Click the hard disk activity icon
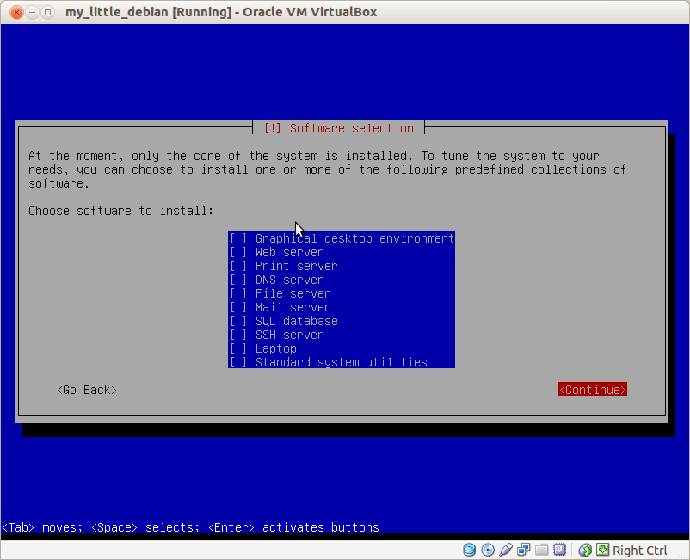Screen dimensions: 690x560 click(x=469, y=550)
